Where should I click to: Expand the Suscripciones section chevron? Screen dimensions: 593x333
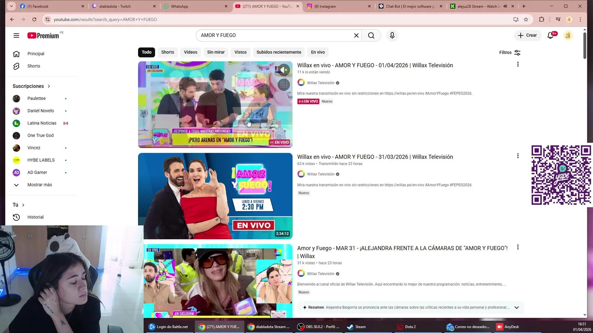[x=49, y=86]
